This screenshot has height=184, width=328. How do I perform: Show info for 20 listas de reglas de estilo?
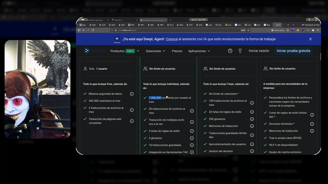click(252, 112)
